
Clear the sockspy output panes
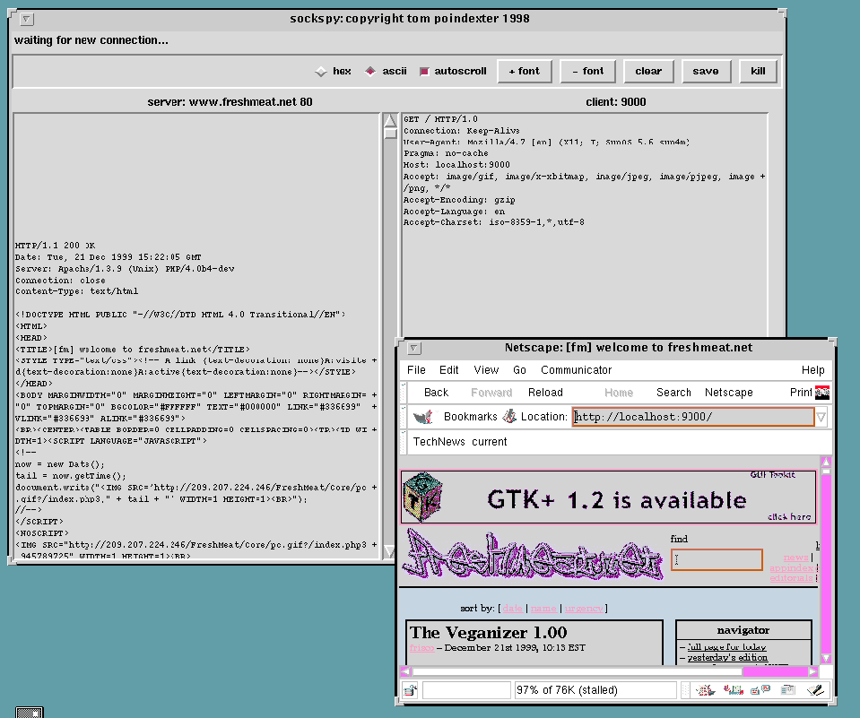tap(648, 71)
